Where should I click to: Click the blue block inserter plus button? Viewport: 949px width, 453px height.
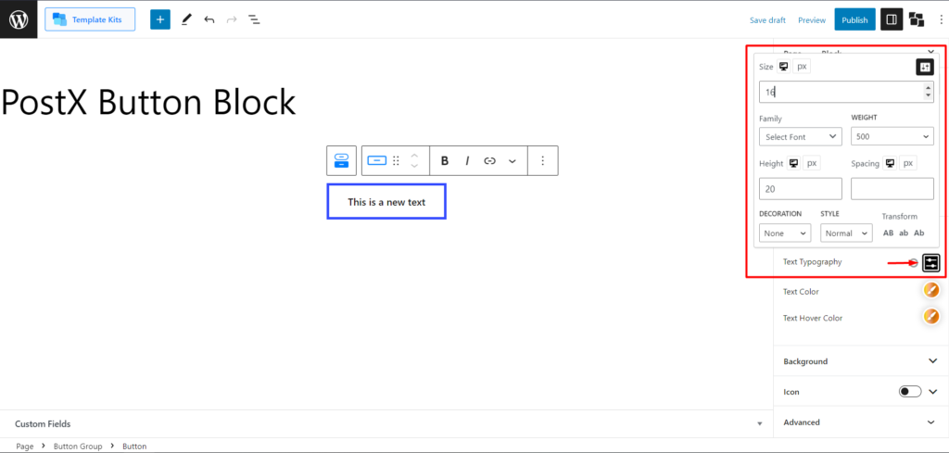click(160, 19)
